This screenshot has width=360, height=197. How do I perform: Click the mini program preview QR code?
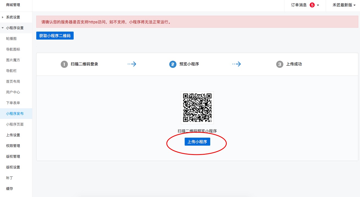pyautogui.click(x=197, y=107)
